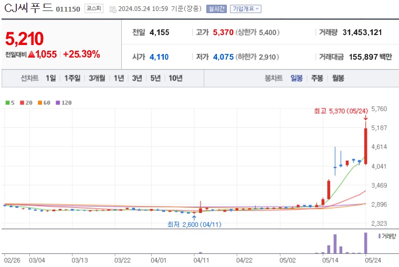Viewport: 399px width, 267px height.
Task: Click the +25.39% change rate
Action: 81,54
